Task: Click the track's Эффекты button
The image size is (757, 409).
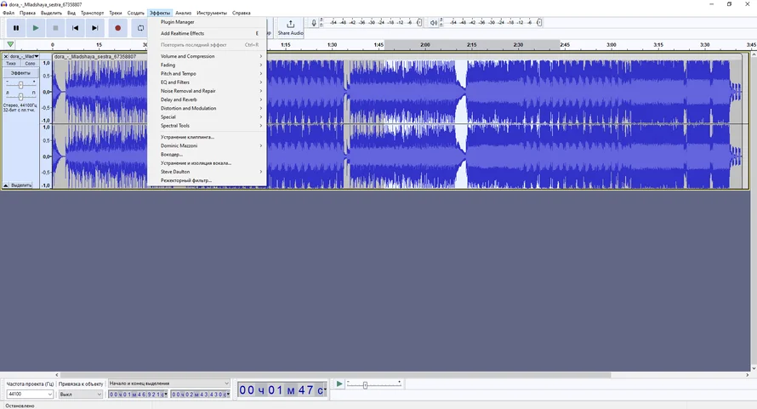Action: pyautogui.click(x=20, y=73)
